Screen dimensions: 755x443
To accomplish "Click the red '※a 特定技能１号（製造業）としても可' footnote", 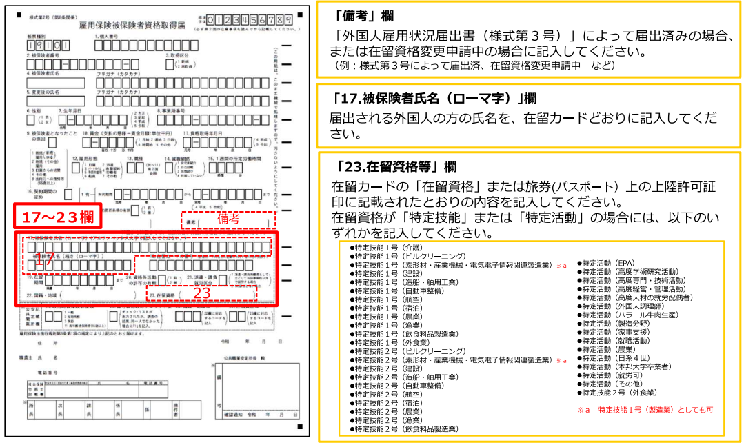I will [x=645, y=409].
